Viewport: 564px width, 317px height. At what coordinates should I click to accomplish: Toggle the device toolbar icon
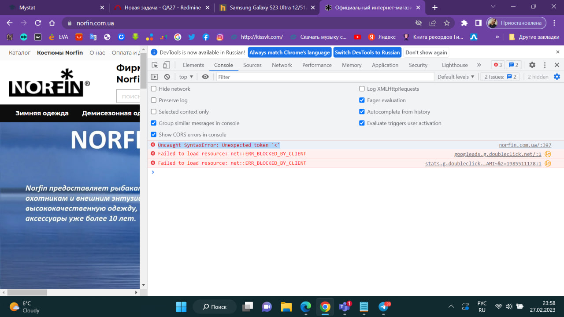click(167, 65)
